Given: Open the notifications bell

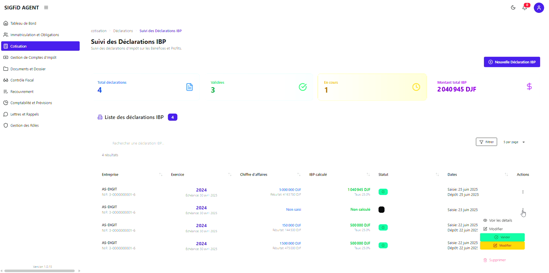Looking at the screenshot, I should tap(525, 8).
